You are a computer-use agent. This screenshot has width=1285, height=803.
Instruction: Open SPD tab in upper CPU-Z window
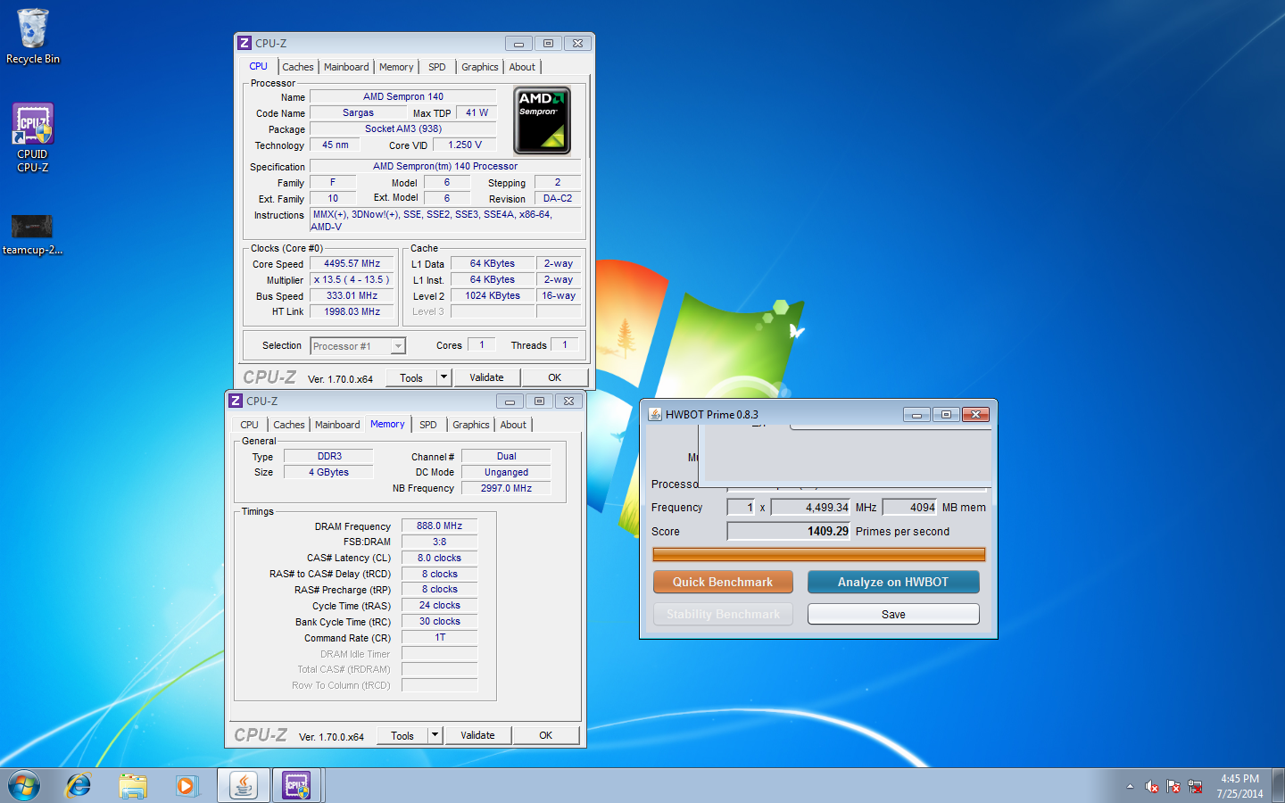coord(437,67)
